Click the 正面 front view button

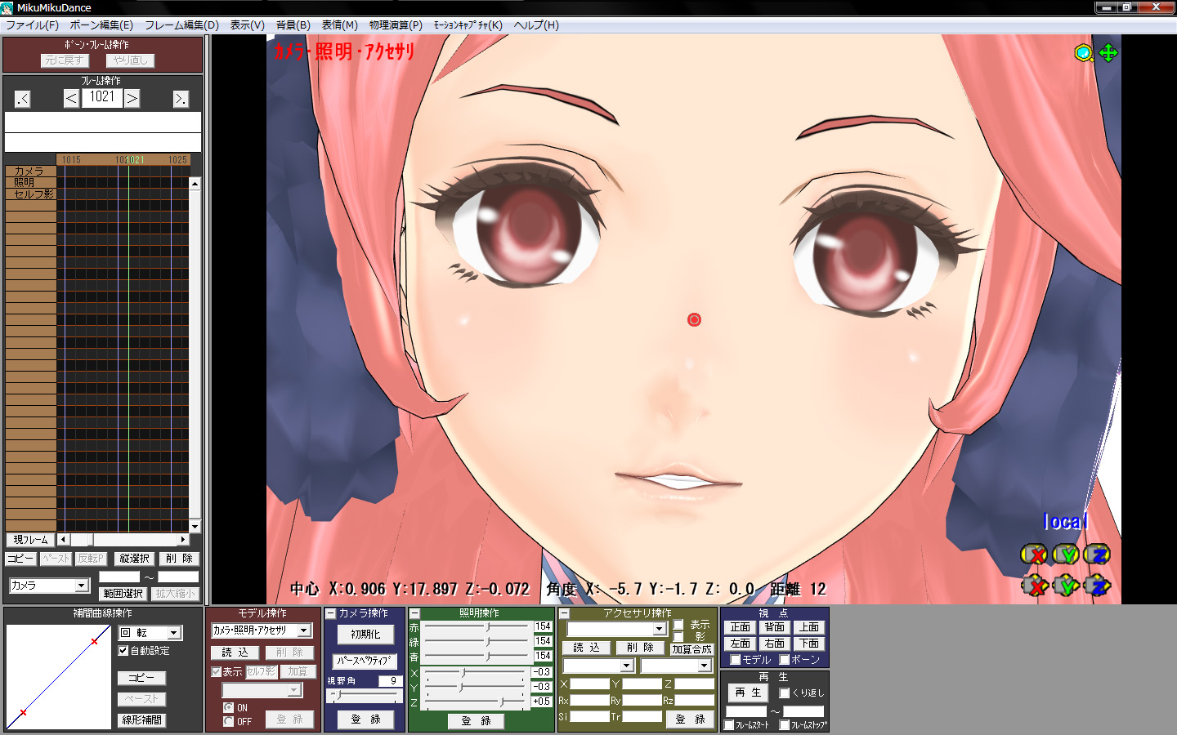coord(741,627)
